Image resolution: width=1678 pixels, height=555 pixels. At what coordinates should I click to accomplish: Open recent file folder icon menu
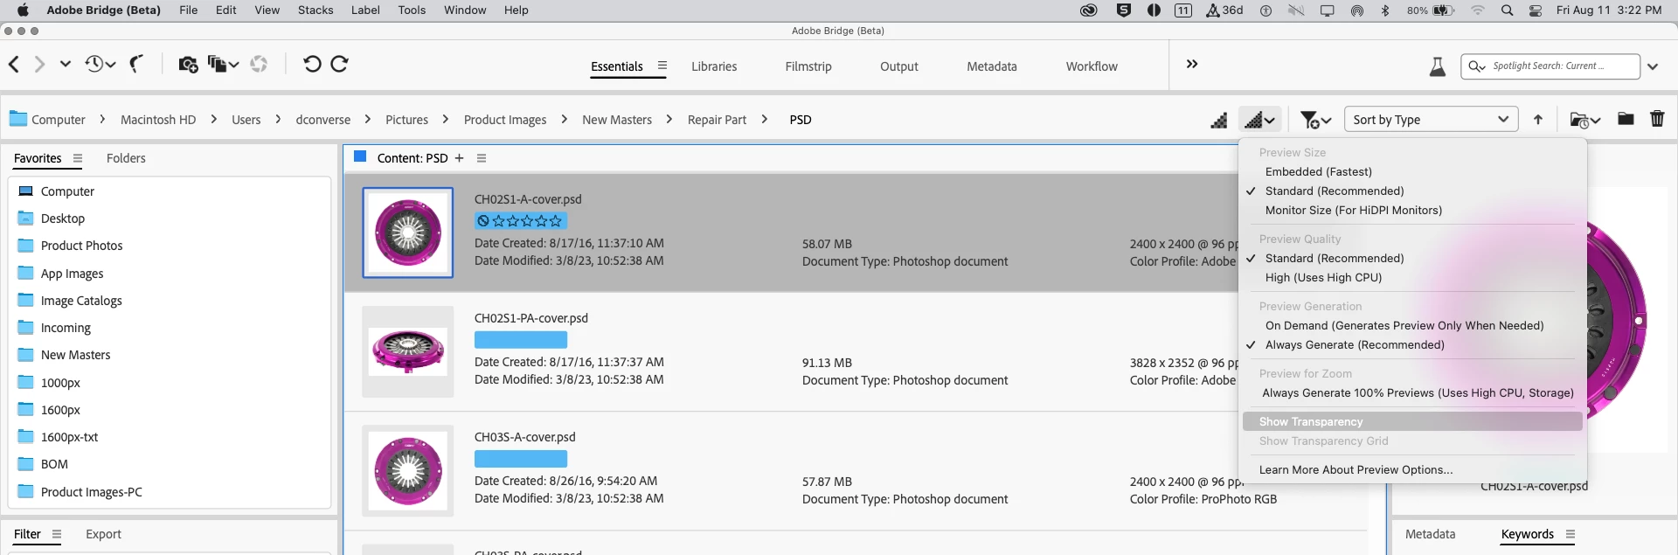click(x=1584, y=120)
